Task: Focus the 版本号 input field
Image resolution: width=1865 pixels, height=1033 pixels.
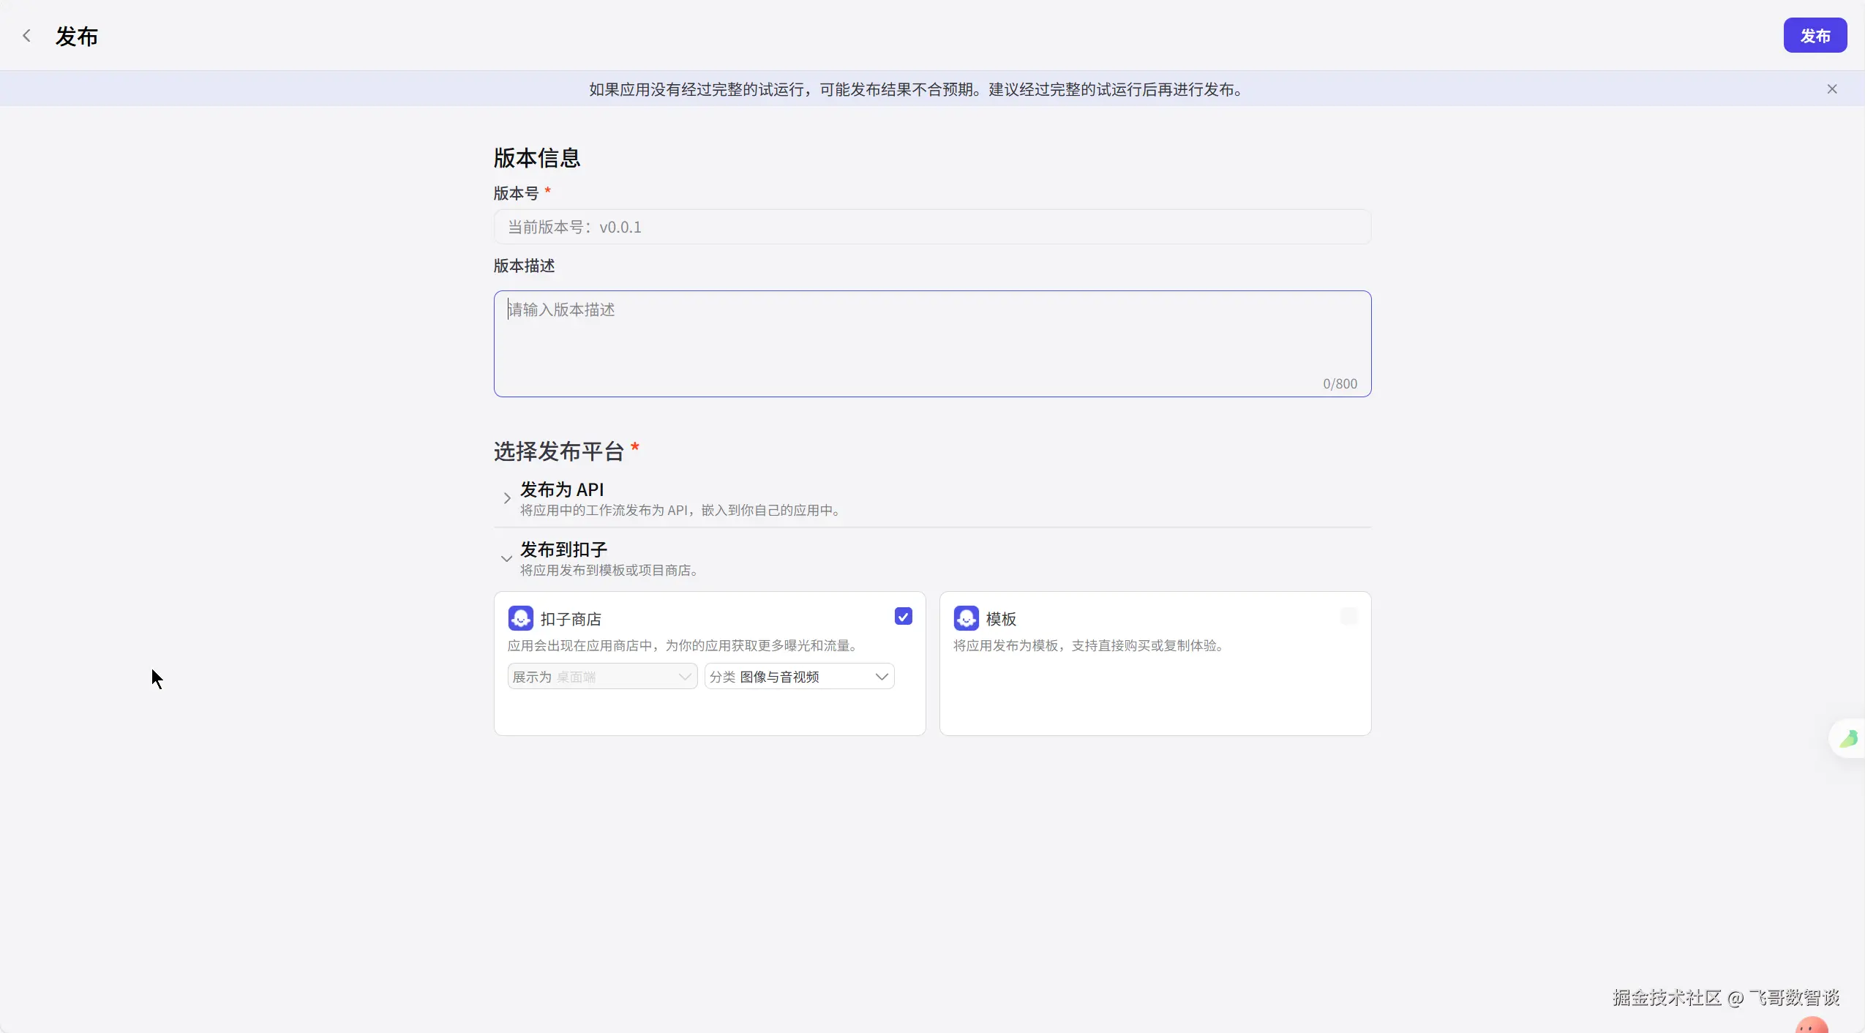Action: 931,227
